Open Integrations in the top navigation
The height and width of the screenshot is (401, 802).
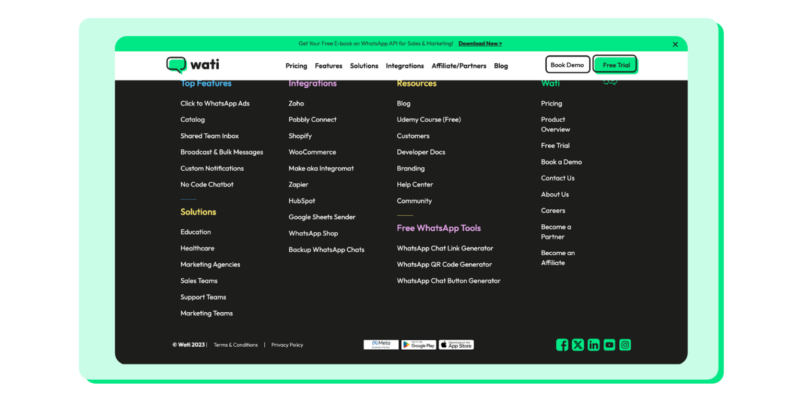point(405,66)
